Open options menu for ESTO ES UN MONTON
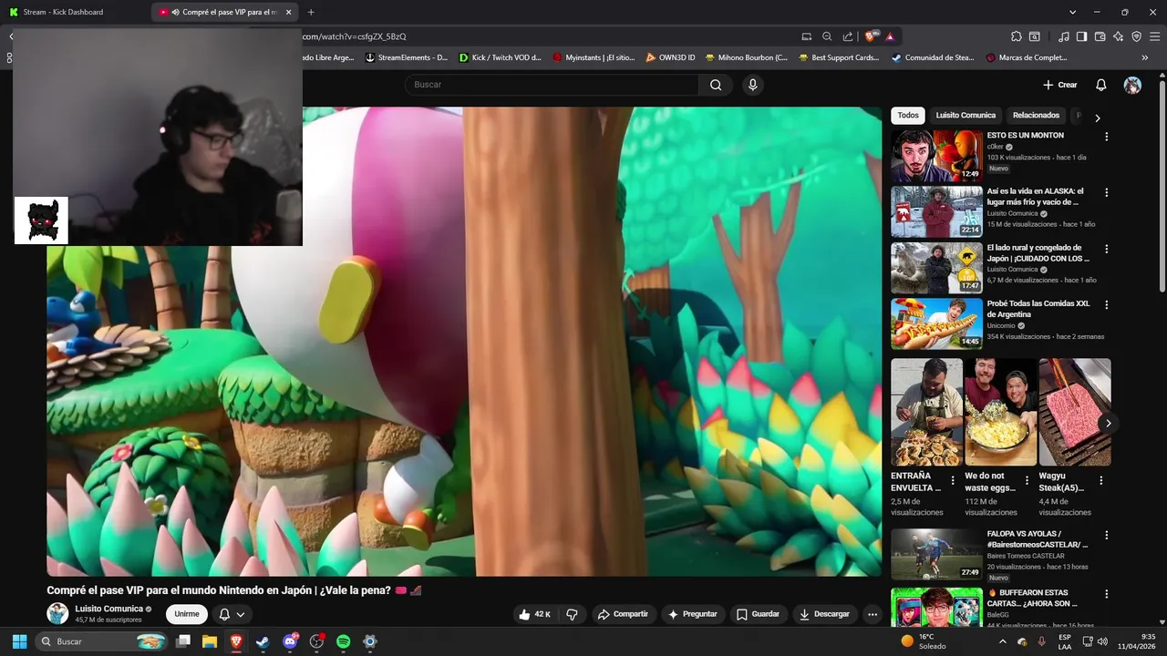Image resolution: width=1167 pixels, height=656 pixels. tap(1107, 137)
